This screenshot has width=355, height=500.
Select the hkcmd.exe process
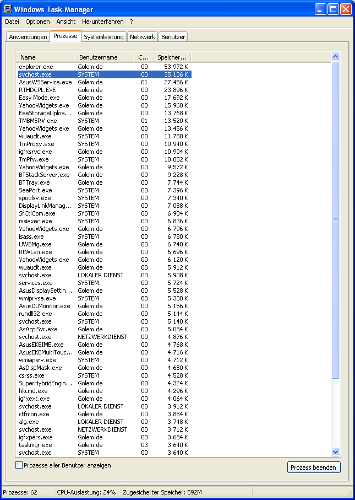tap(105, 391)
